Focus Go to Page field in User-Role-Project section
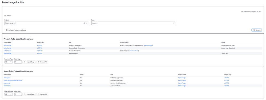This screenshot has height=100, width=266. point(18,94)
